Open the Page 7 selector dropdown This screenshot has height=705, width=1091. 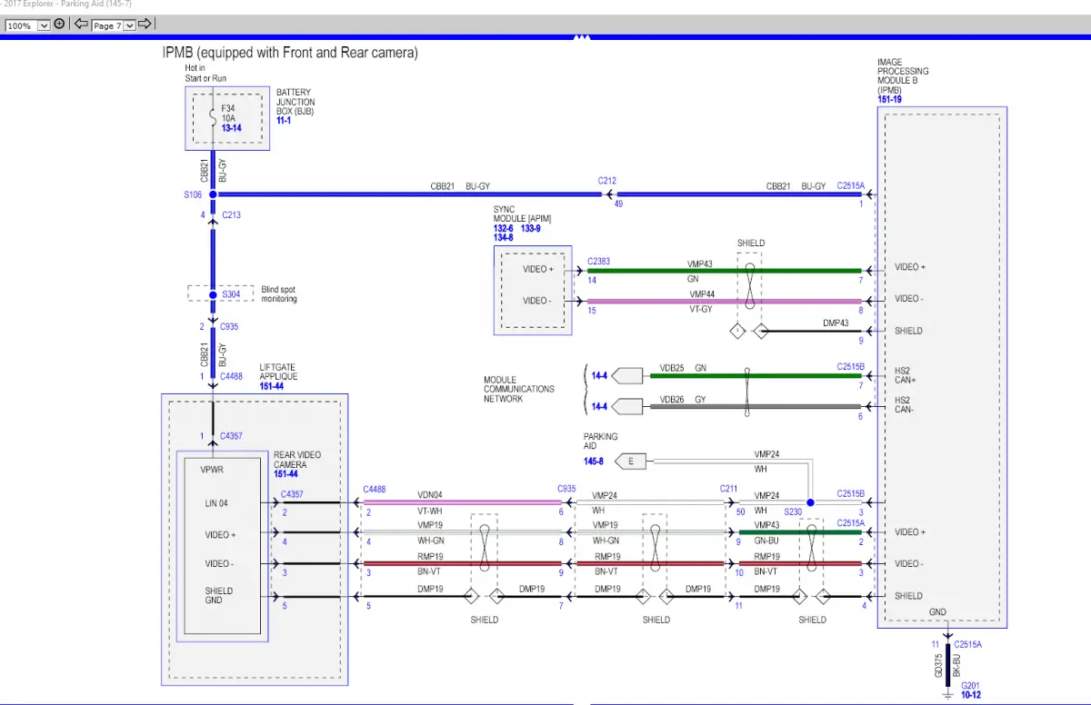[113, 25]
